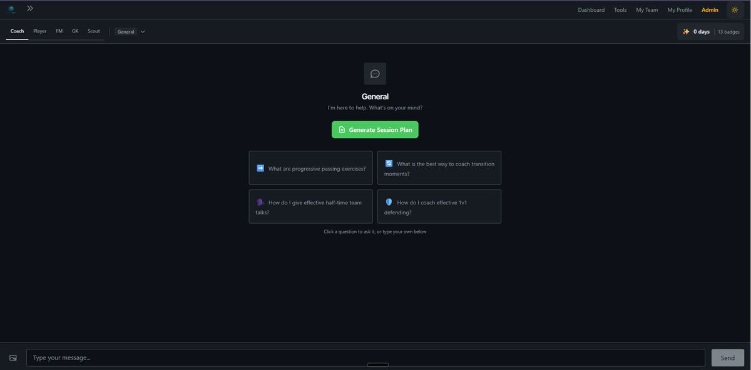The height and width of the screenshot is (370, 751).
Task: Open the 13 badges indicator
Action: [728, 32]
